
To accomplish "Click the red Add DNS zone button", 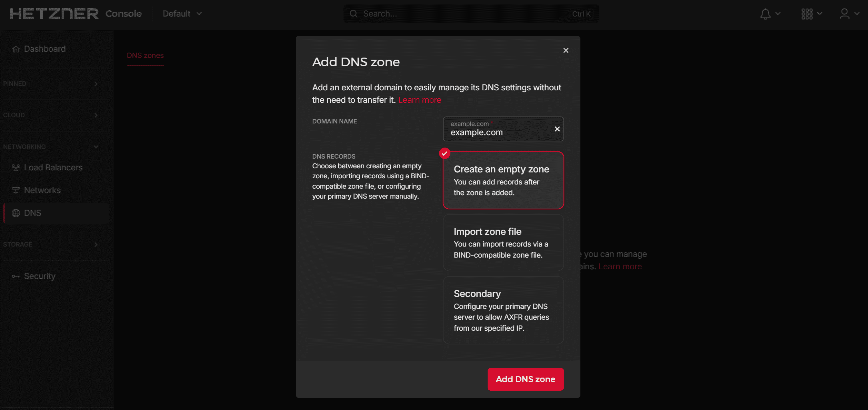I will click(x=525, y=379).
